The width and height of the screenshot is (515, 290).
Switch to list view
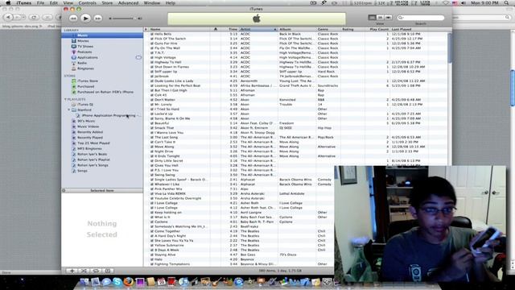(x=372, y=18)
